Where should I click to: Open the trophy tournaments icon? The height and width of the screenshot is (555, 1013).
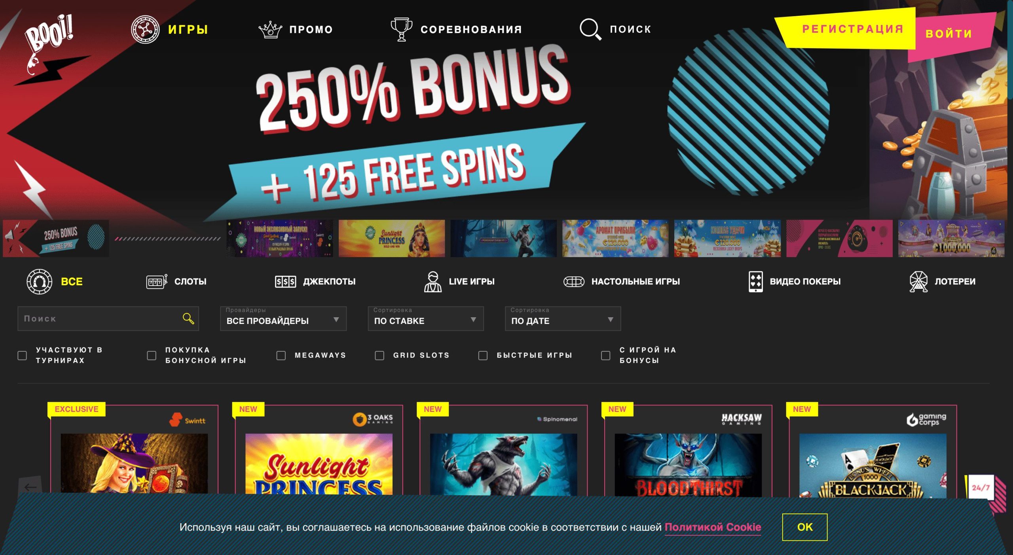click(x=401, y=29)
